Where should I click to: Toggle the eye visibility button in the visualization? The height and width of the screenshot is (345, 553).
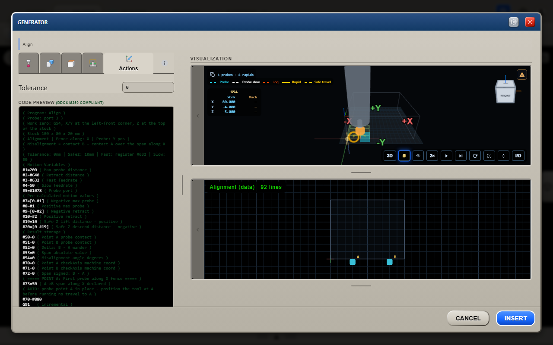(418, 156)
